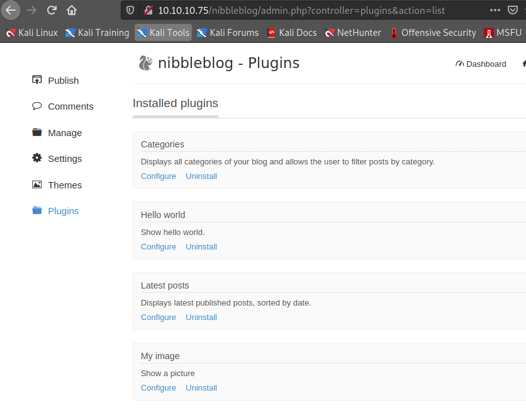Click the Comments speech bubble icon
Image resolution: width=526 pixels, height=412 pixels.
coord(37,106)
